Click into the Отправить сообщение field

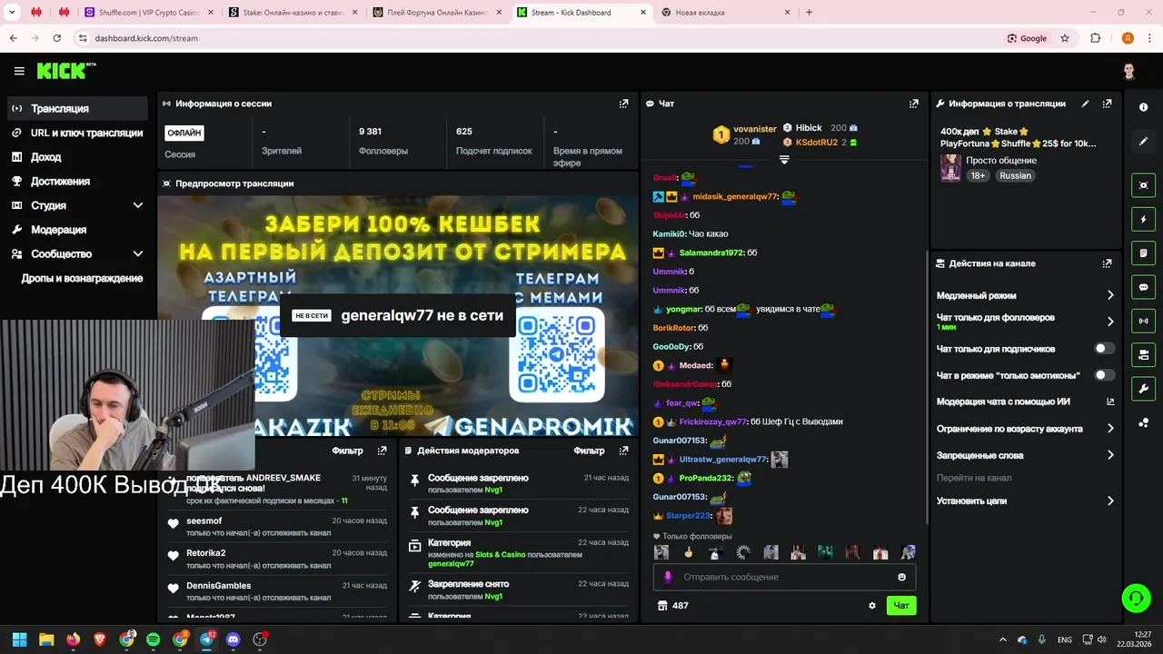784,577
